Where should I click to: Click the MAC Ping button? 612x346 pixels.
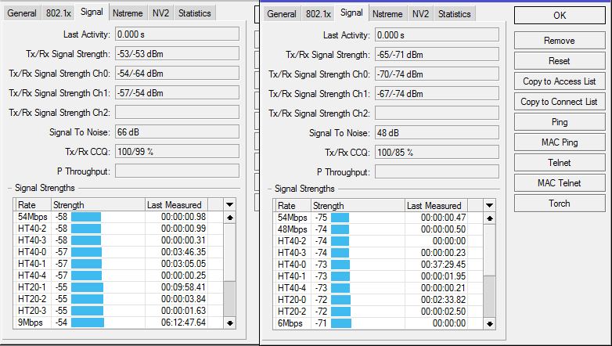(560, 142)
